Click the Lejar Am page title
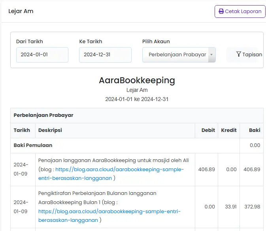 click(x=21, y=11)
